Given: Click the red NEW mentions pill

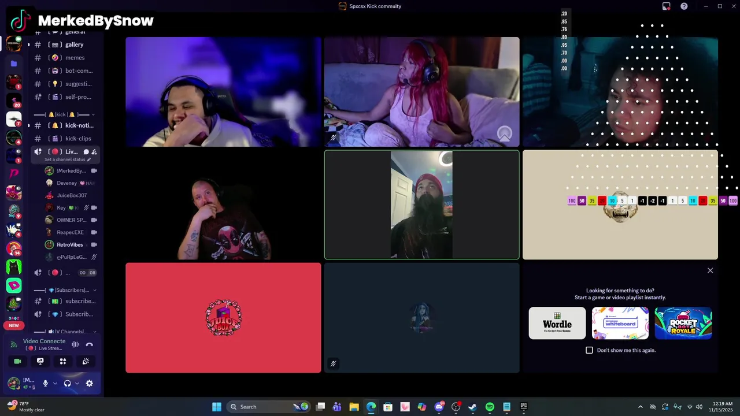Looking at the screenshot, I should [14, 325].
